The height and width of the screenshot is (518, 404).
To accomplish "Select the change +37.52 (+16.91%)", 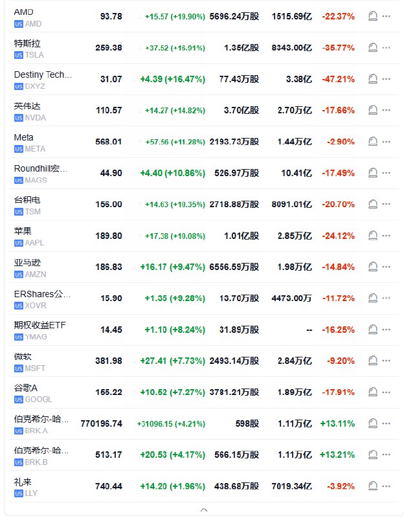I will click(175, 48).
